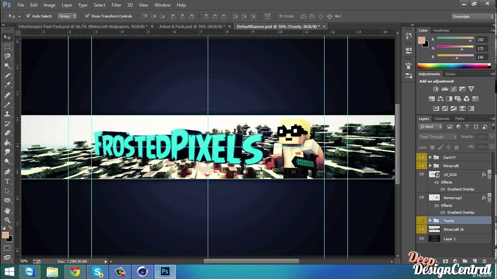Expand the Minecraft layer group
This screenshot has height=279, width=497.
(x=430, y=166)
